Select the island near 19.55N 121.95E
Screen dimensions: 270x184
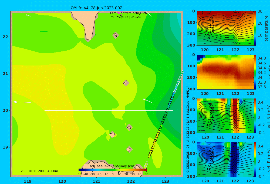(x=129, y=127)
